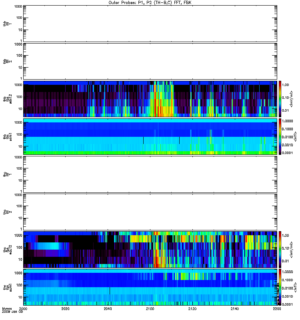The height and width of the screenshot is (320, 300).
Task: Click the thb fbk scm1 spectrogram panel
Action: [150, 136]
